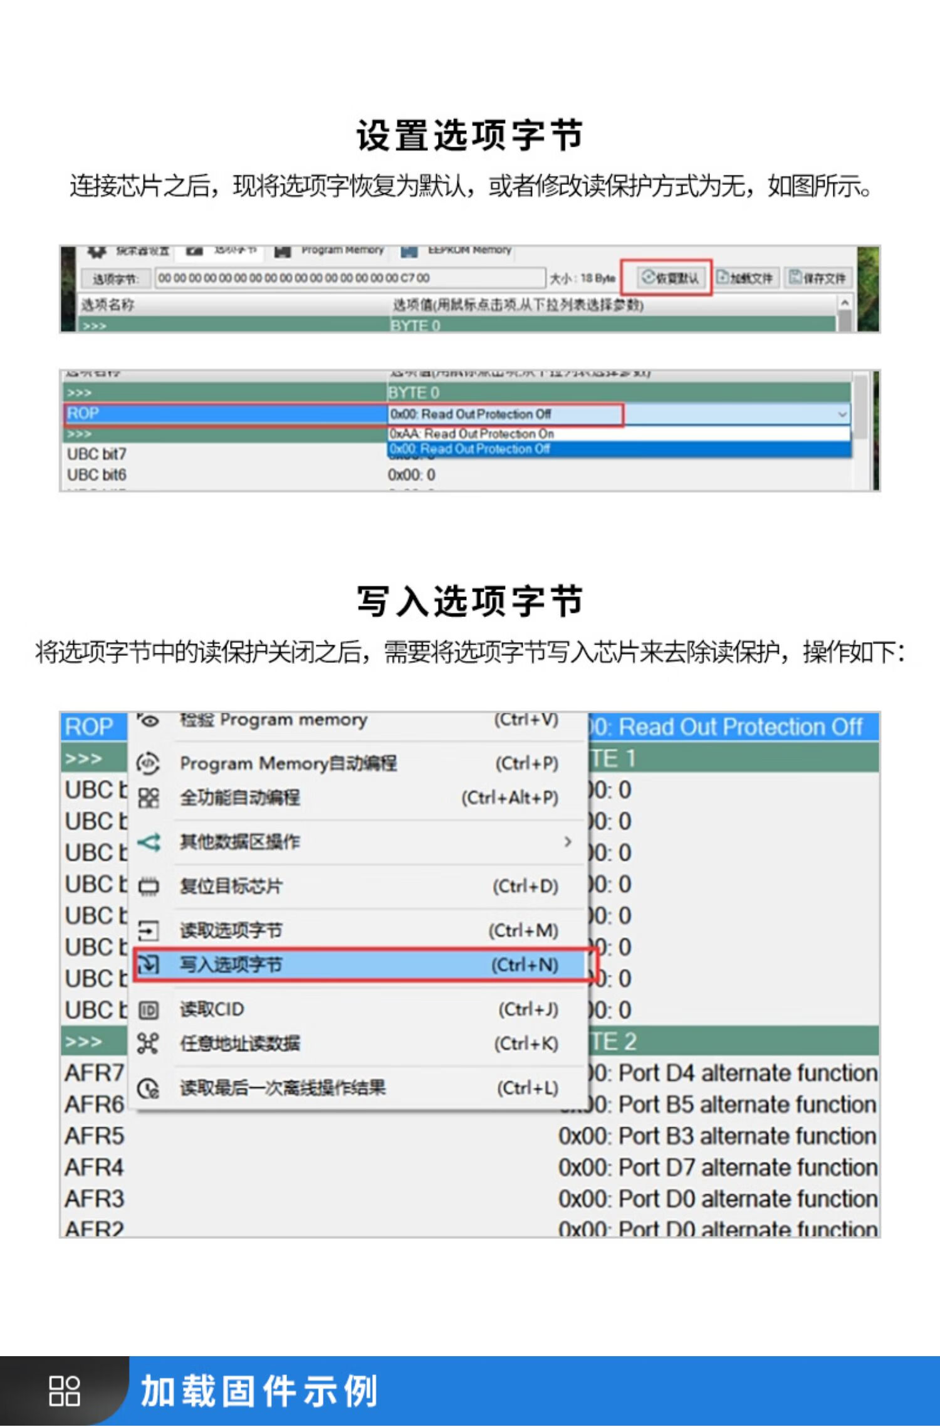Click the 选项字节: label before the hex field
The width and height of the screenshot is (940, 1427).
click(x=115, y=279)
